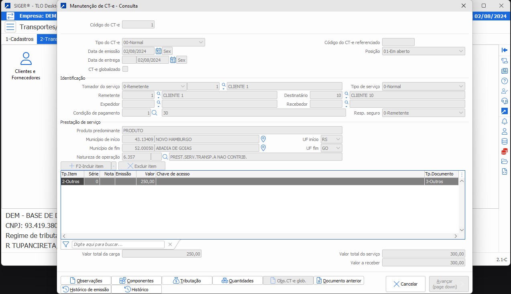The height and width of the screenshot is (294, 511).
Task: Toggle the CT-e globalizado checkbox
Action: (x=125, y=69)
